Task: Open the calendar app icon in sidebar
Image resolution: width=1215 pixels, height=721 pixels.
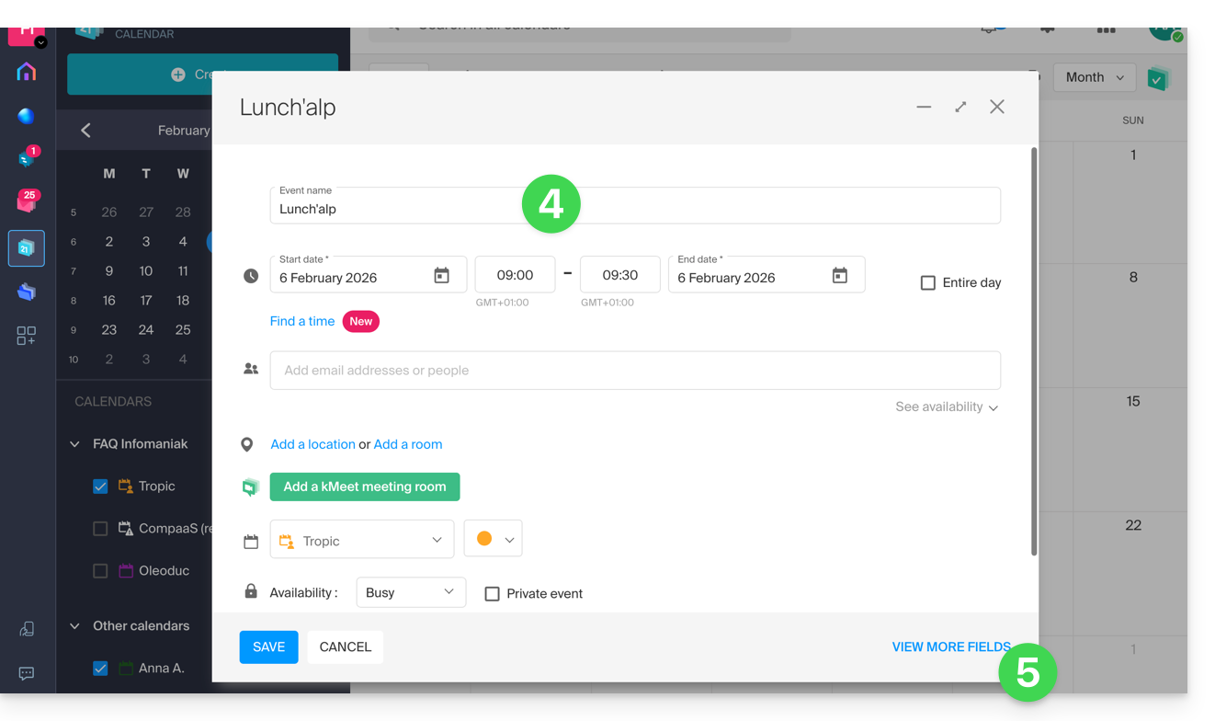Action: point(27,248)
